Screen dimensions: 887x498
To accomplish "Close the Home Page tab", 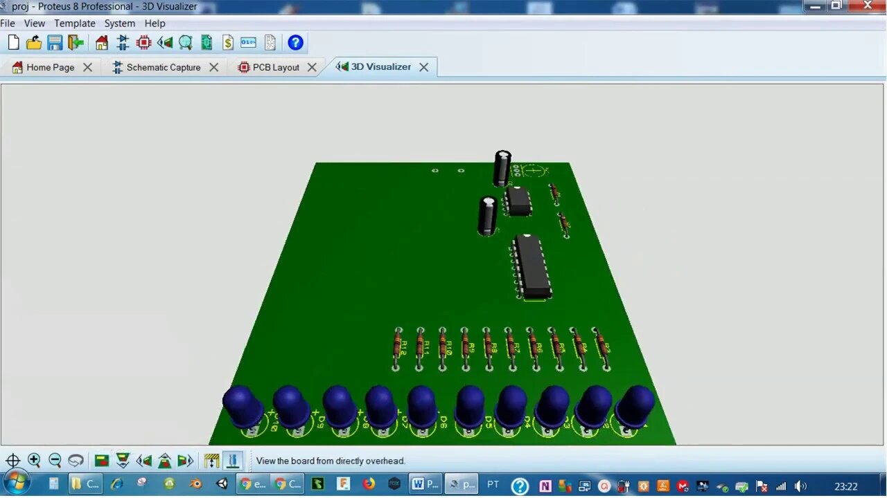I will [87, 67].
